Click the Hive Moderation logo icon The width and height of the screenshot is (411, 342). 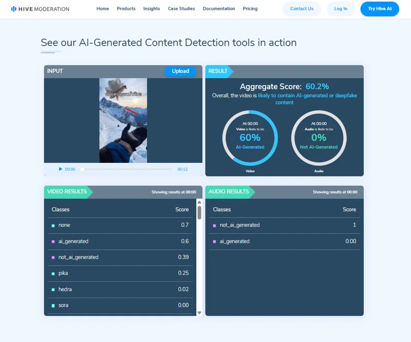click(14, 9)
